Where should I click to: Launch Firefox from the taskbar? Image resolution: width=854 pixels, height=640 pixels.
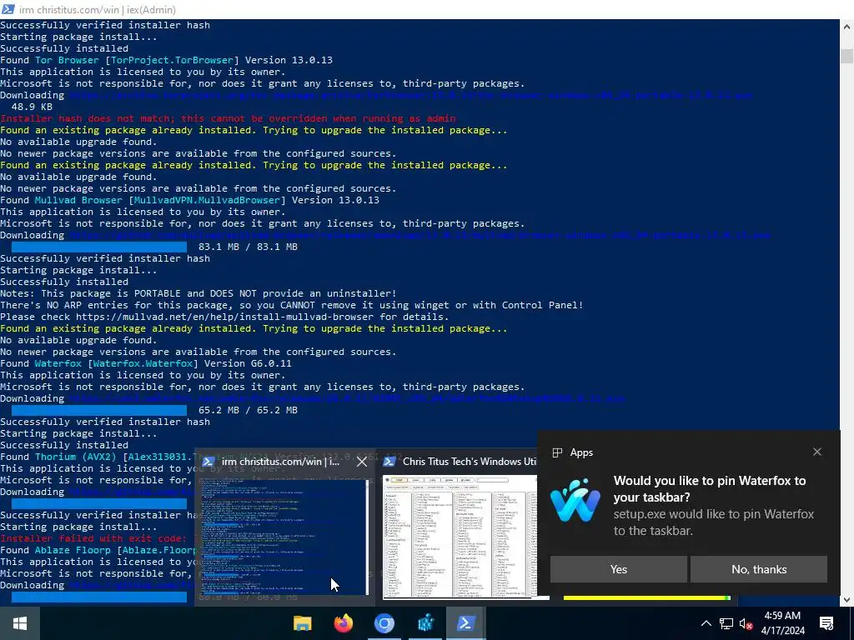pos(343,623)
